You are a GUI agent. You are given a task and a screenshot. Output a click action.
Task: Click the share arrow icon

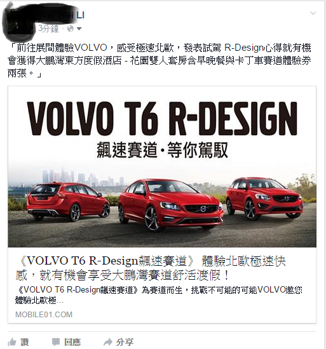pos(108,341)
